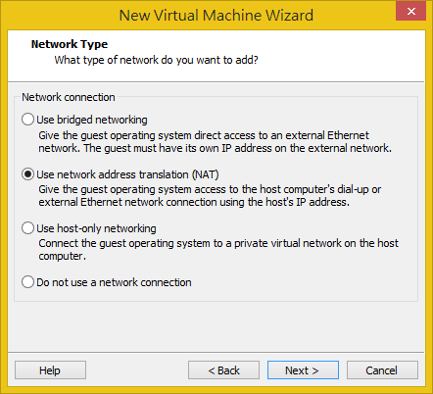433x394 pixels.
Task: Select the host-only networking radio button
Action: 27,228
